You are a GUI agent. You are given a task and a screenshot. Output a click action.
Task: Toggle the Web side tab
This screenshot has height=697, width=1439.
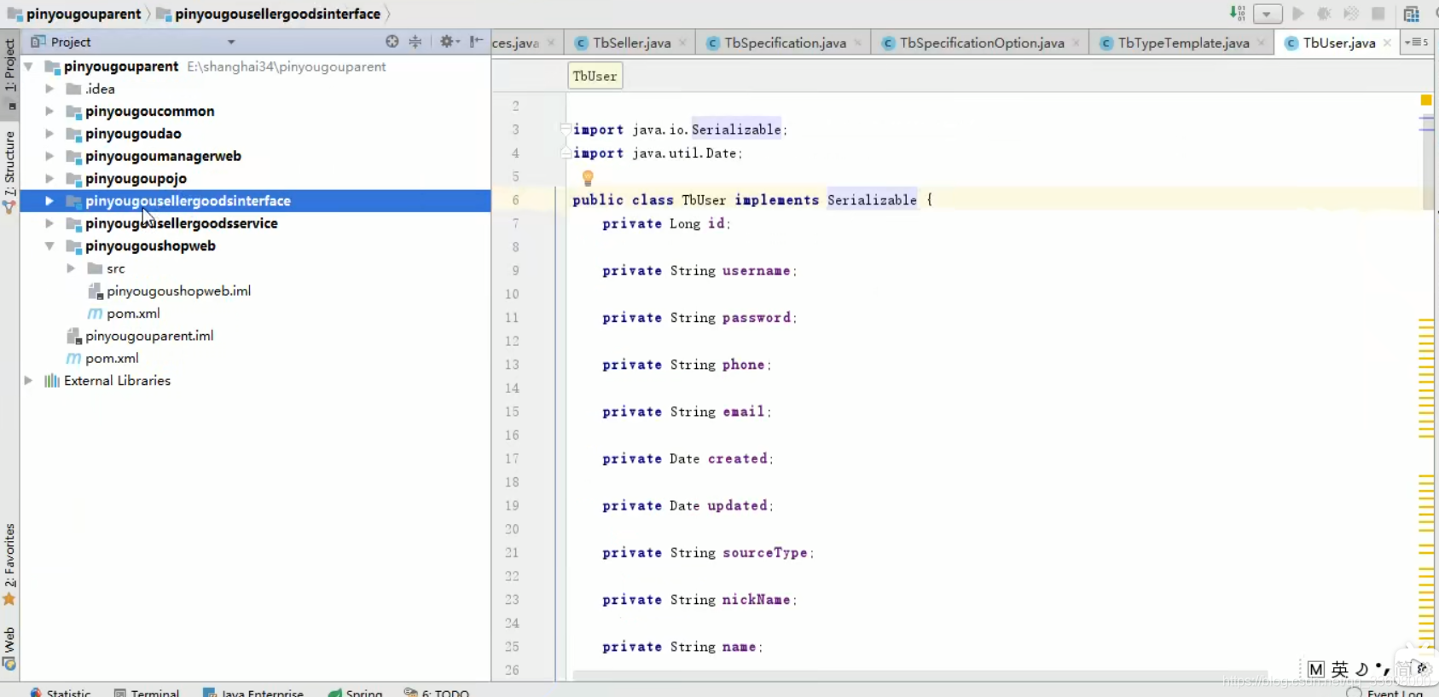tap(9, 648)
